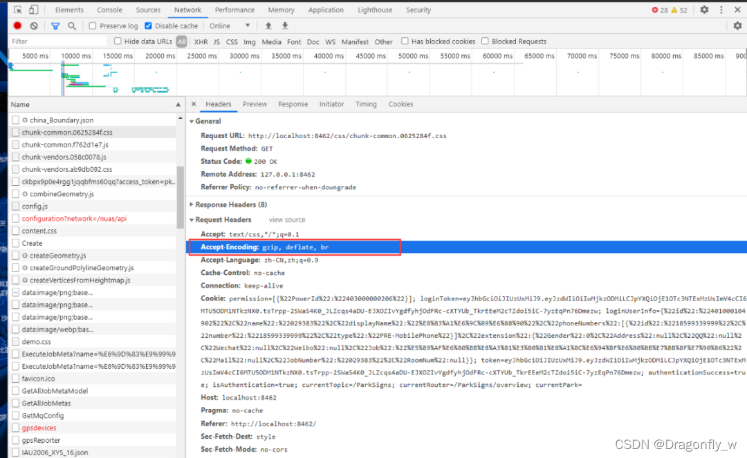Switch to Initiator tab
This screenshot has height=458, width=747.
click(x=331, y=104)
